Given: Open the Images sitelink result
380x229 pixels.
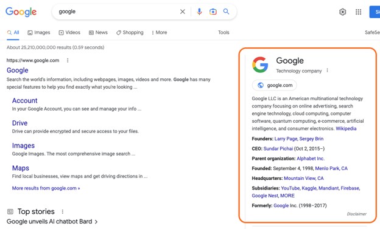Looking at the screenshot, I should (23, 146).
